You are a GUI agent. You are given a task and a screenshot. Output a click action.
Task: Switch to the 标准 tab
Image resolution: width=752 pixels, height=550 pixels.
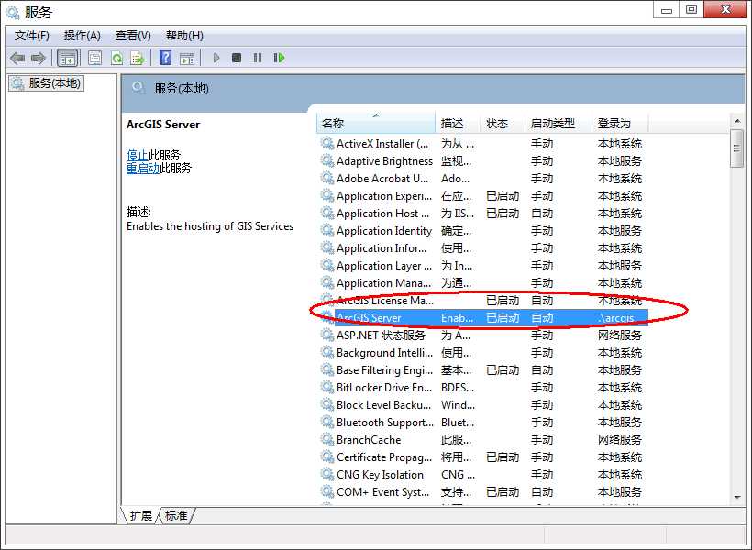click(x=176, y=515)
